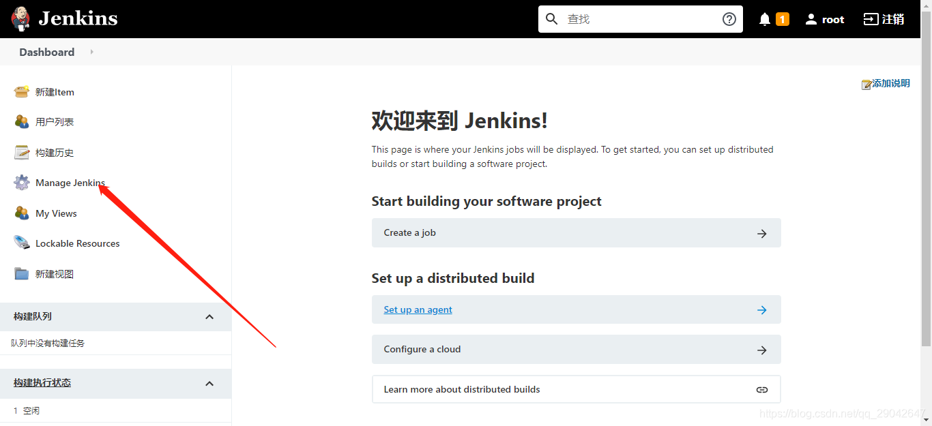Click the Configure a cloud button
This screenshot has height=426, width=932.
(x=576, y=349)
